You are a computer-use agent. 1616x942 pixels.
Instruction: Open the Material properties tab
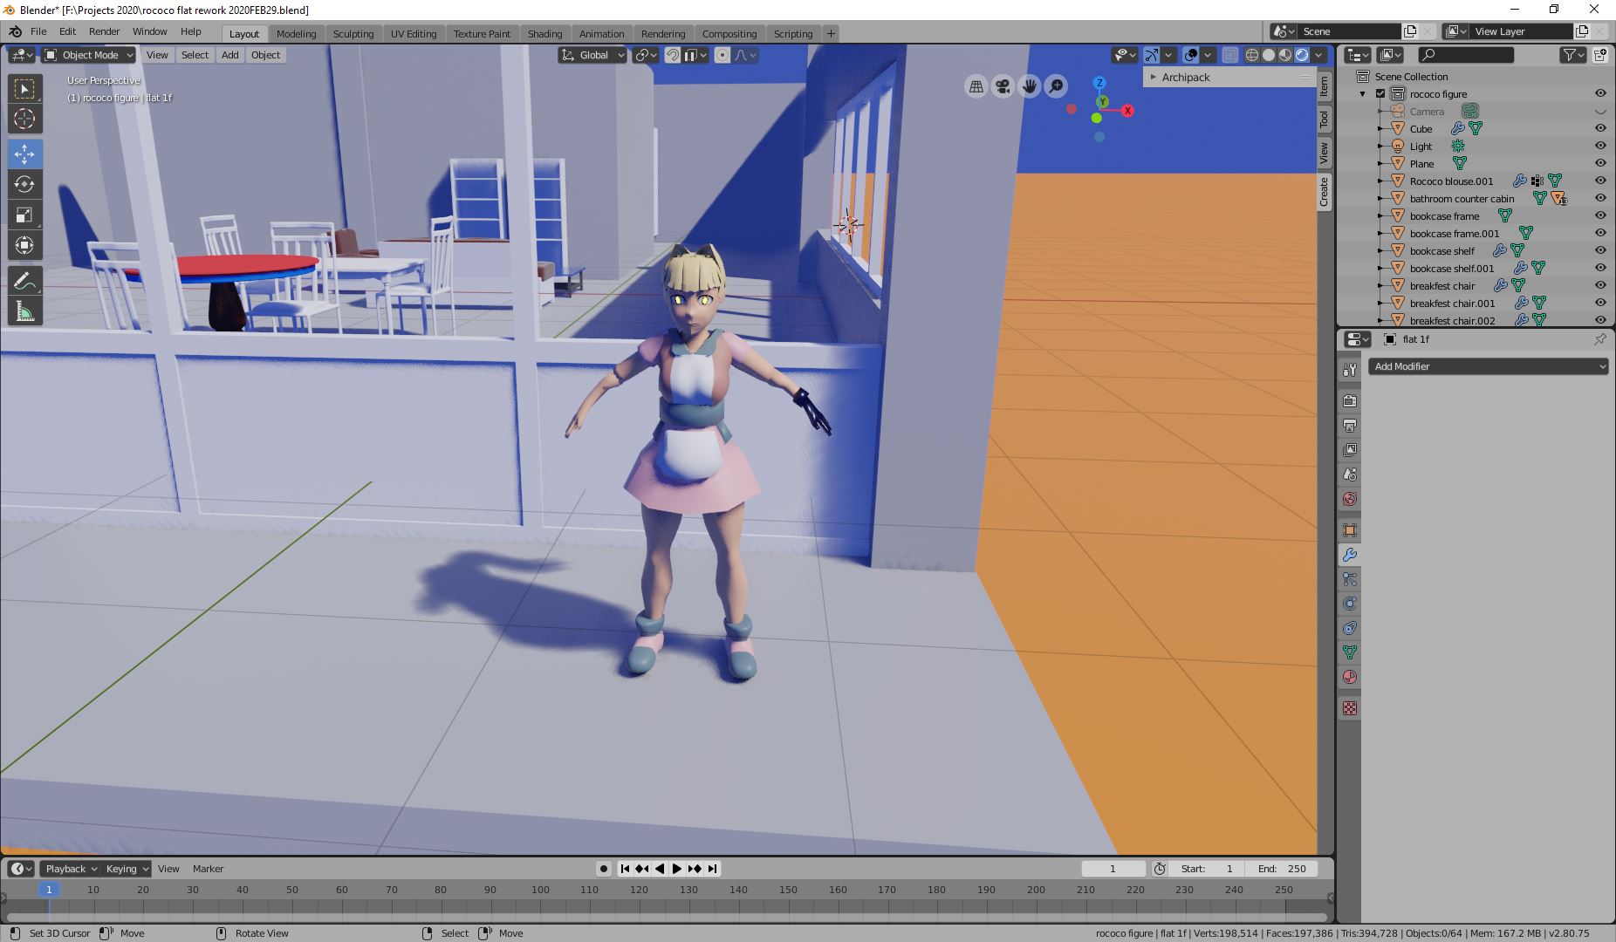coord(1350,677)
